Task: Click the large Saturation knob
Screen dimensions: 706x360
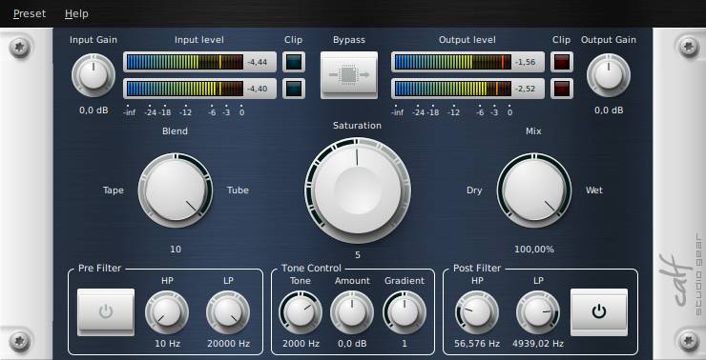Action: tap(358, 190)
